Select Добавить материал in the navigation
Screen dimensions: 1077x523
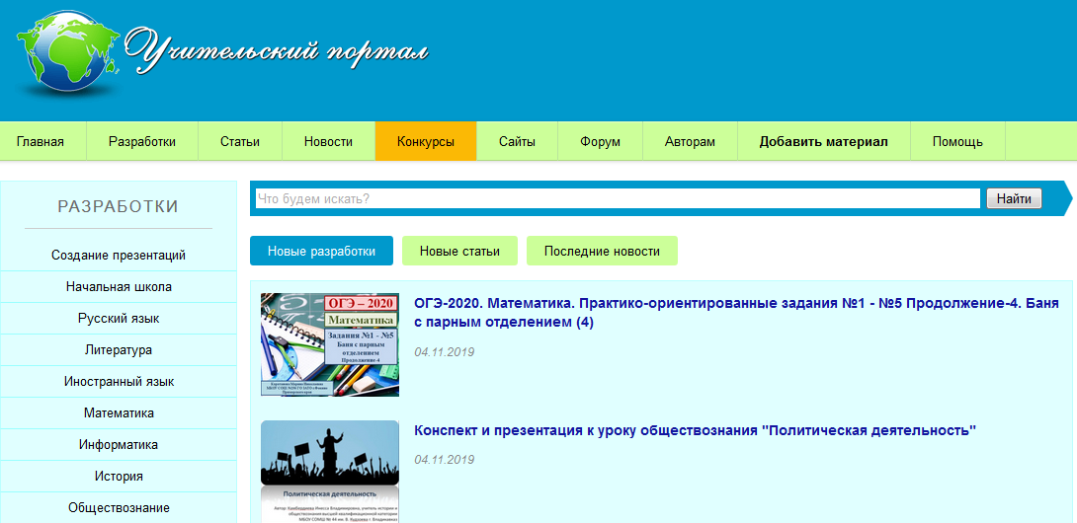[823, 141]
